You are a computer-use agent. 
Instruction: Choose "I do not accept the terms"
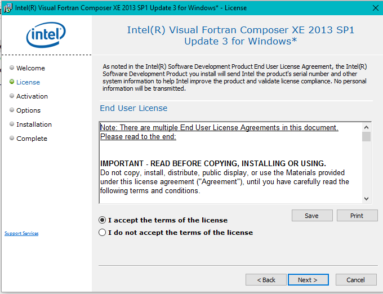point(102,232)
